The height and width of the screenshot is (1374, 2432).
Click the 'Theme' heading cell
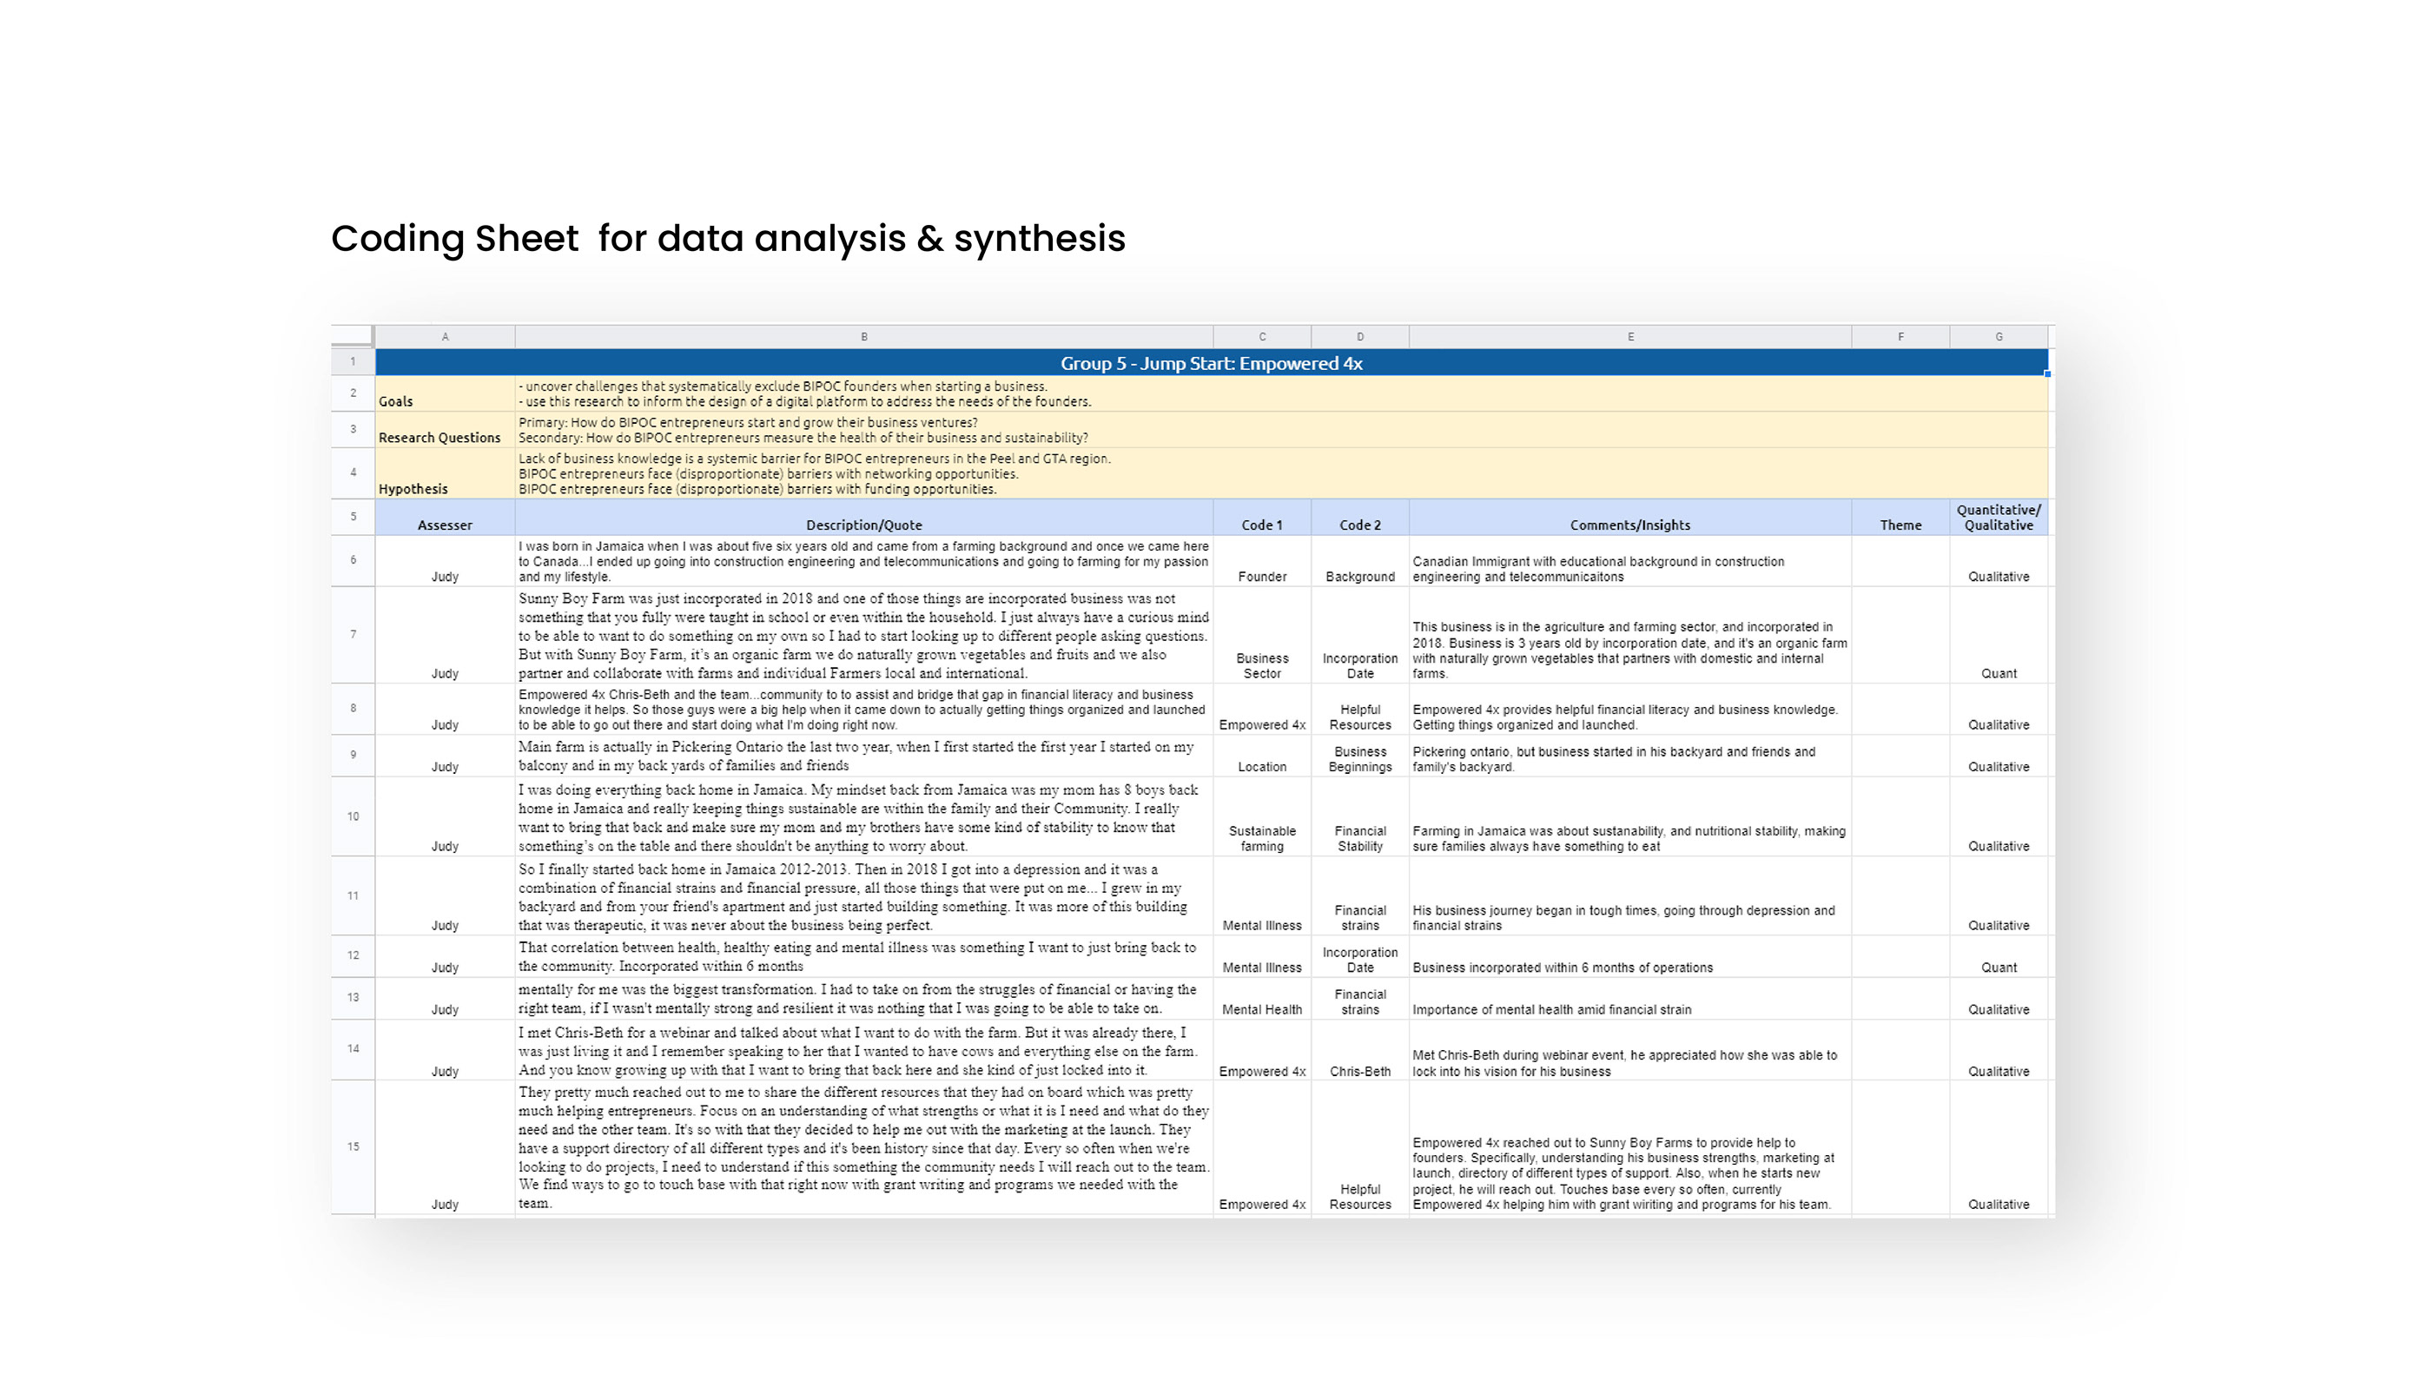click(x=1900, y=518)
